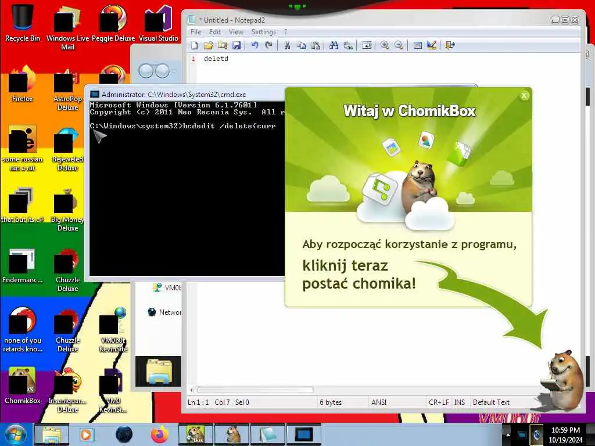
Task: Click the Notepad2 horizontal scrollbar thumb
Action: (x=255, y=390)
